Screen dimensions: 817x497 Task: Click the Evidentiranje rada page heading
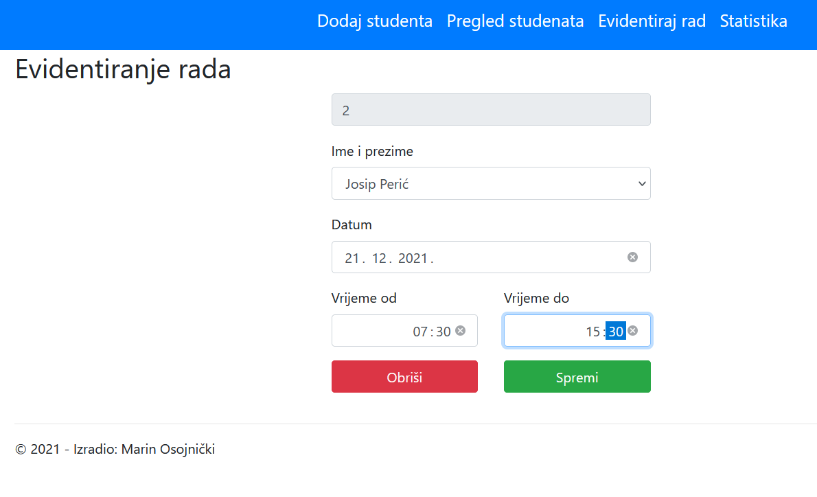pos(123,69)
